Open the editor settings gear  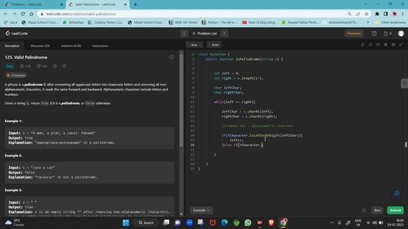coord(393,45)
